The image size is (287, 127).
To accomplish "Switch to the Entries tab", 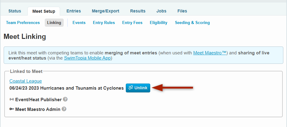I will 73,11.
